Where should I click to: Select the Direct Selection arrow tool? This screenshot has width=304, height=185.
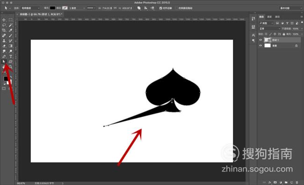click(x=4, y=62)
